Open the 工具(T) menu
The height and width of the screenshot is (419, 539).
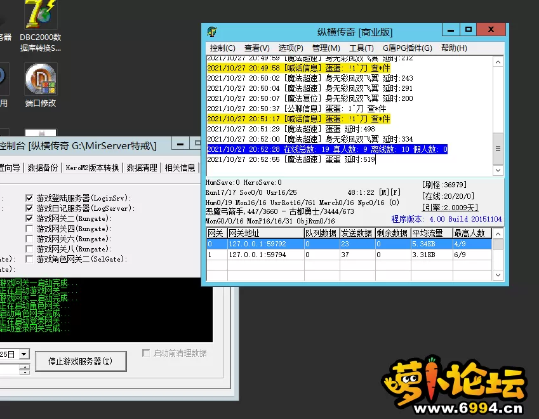(x=361, y=48)
